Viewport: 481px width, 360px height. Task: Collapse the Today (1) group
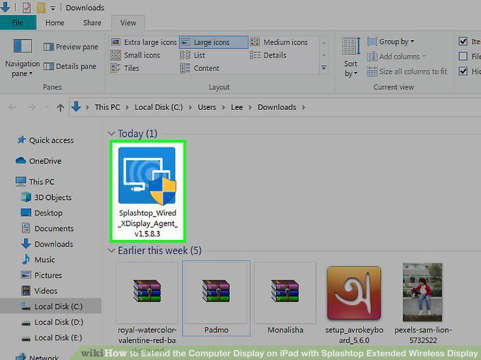click(112, 133)
